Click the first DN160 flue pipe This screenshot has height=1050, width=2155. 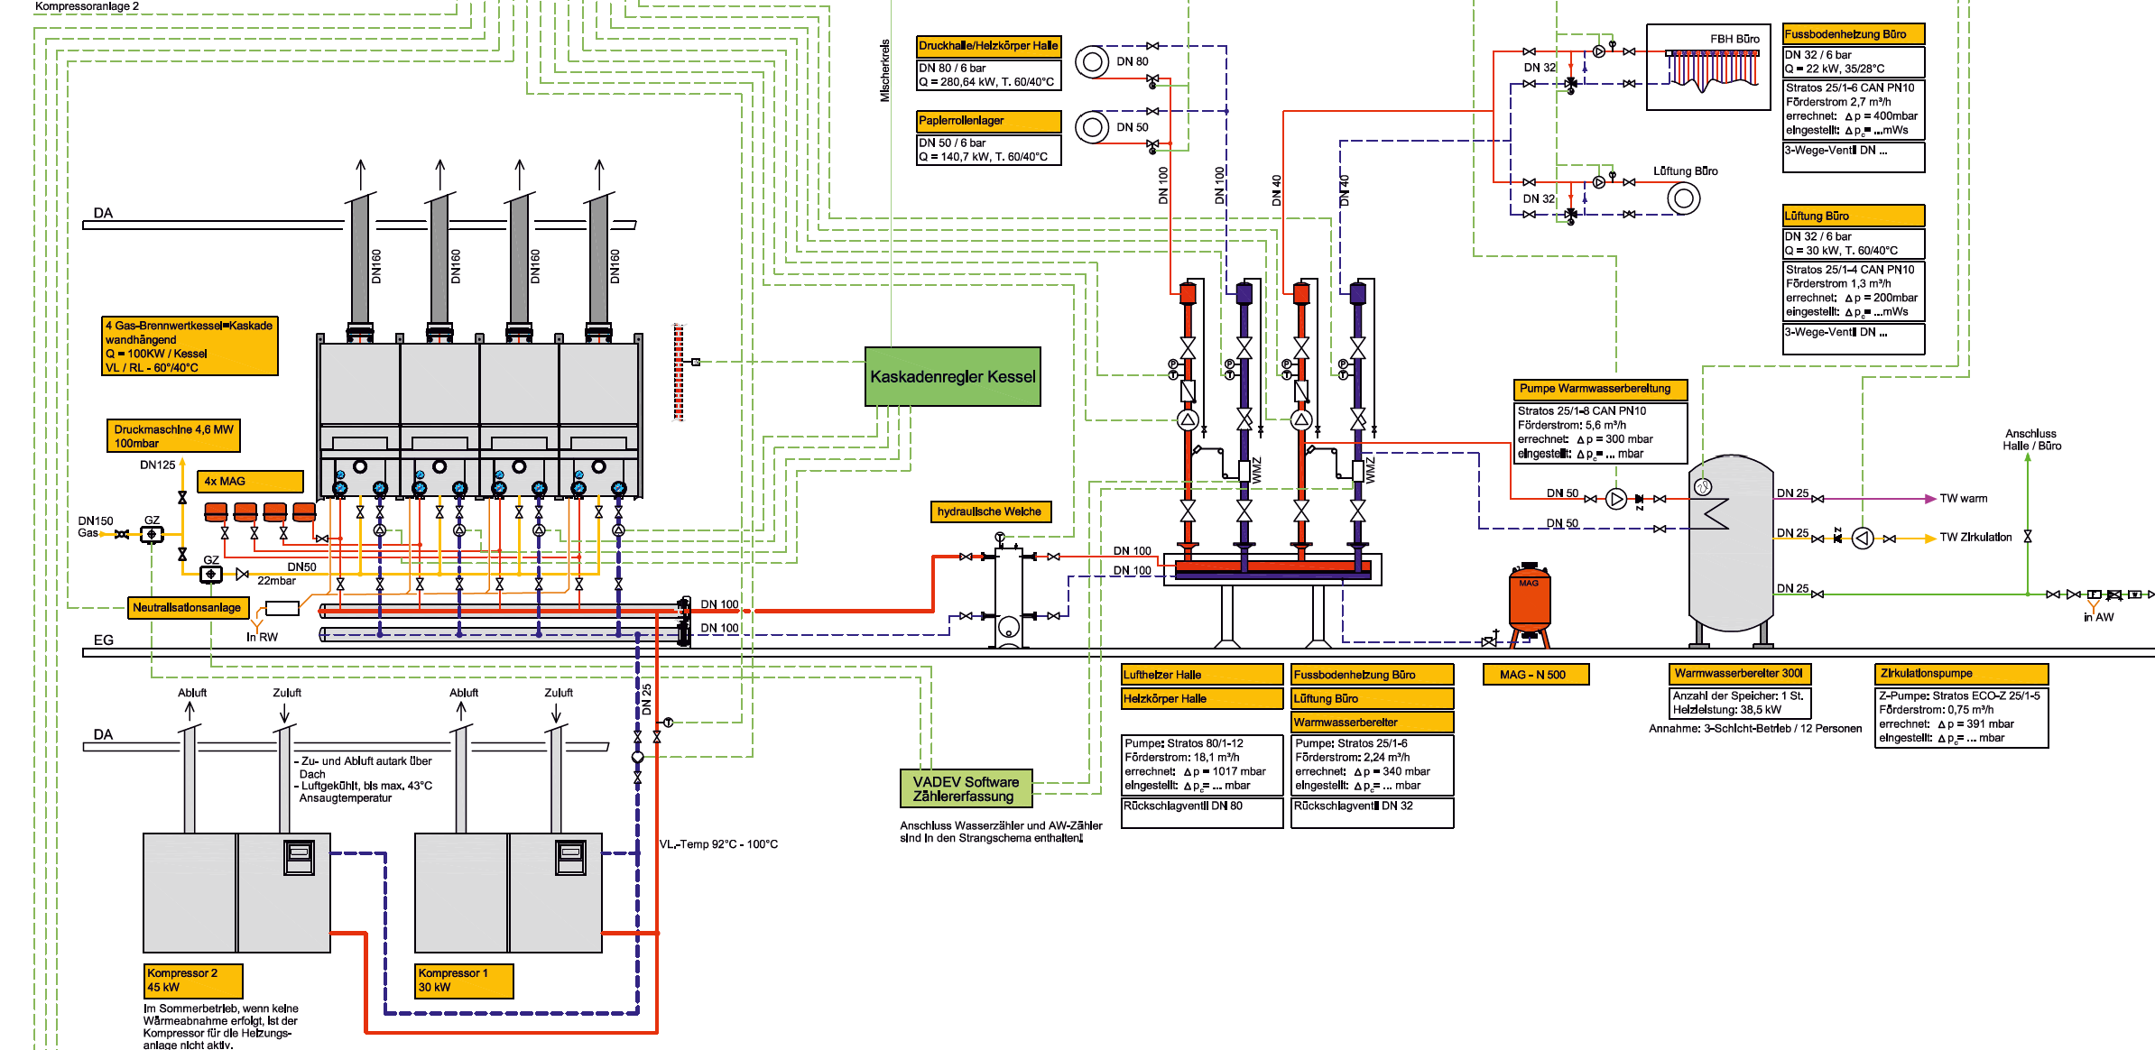360,260
